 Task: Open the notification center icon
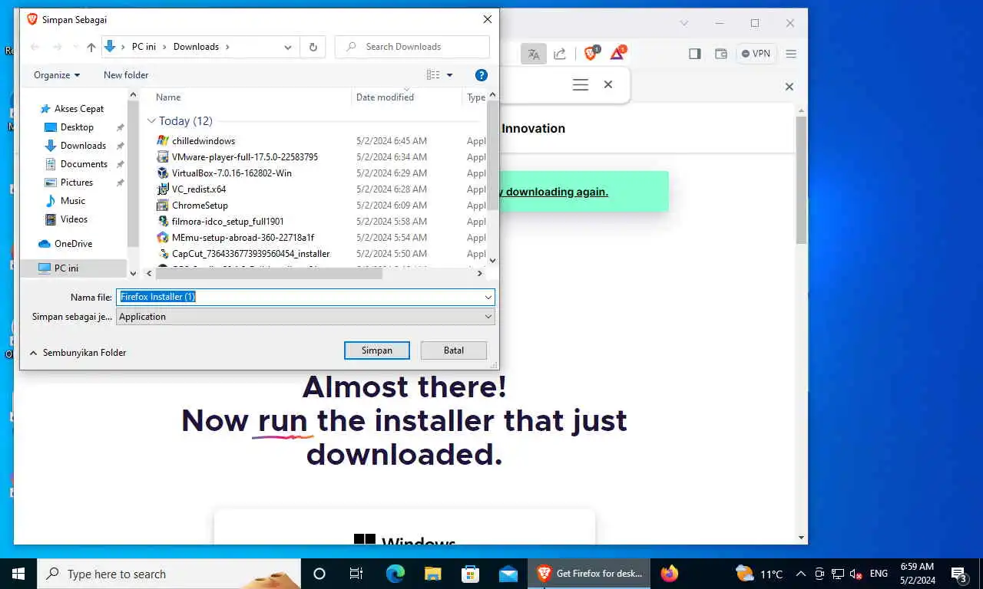click(x=958, y=574)
